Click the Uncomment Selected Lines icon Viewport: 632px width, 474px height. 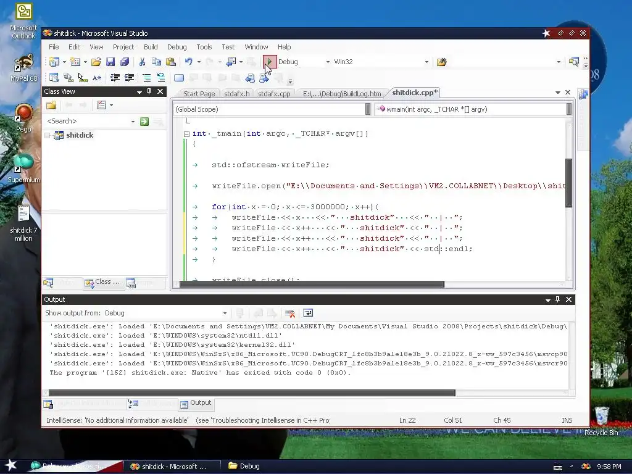(x=161, y=78)
